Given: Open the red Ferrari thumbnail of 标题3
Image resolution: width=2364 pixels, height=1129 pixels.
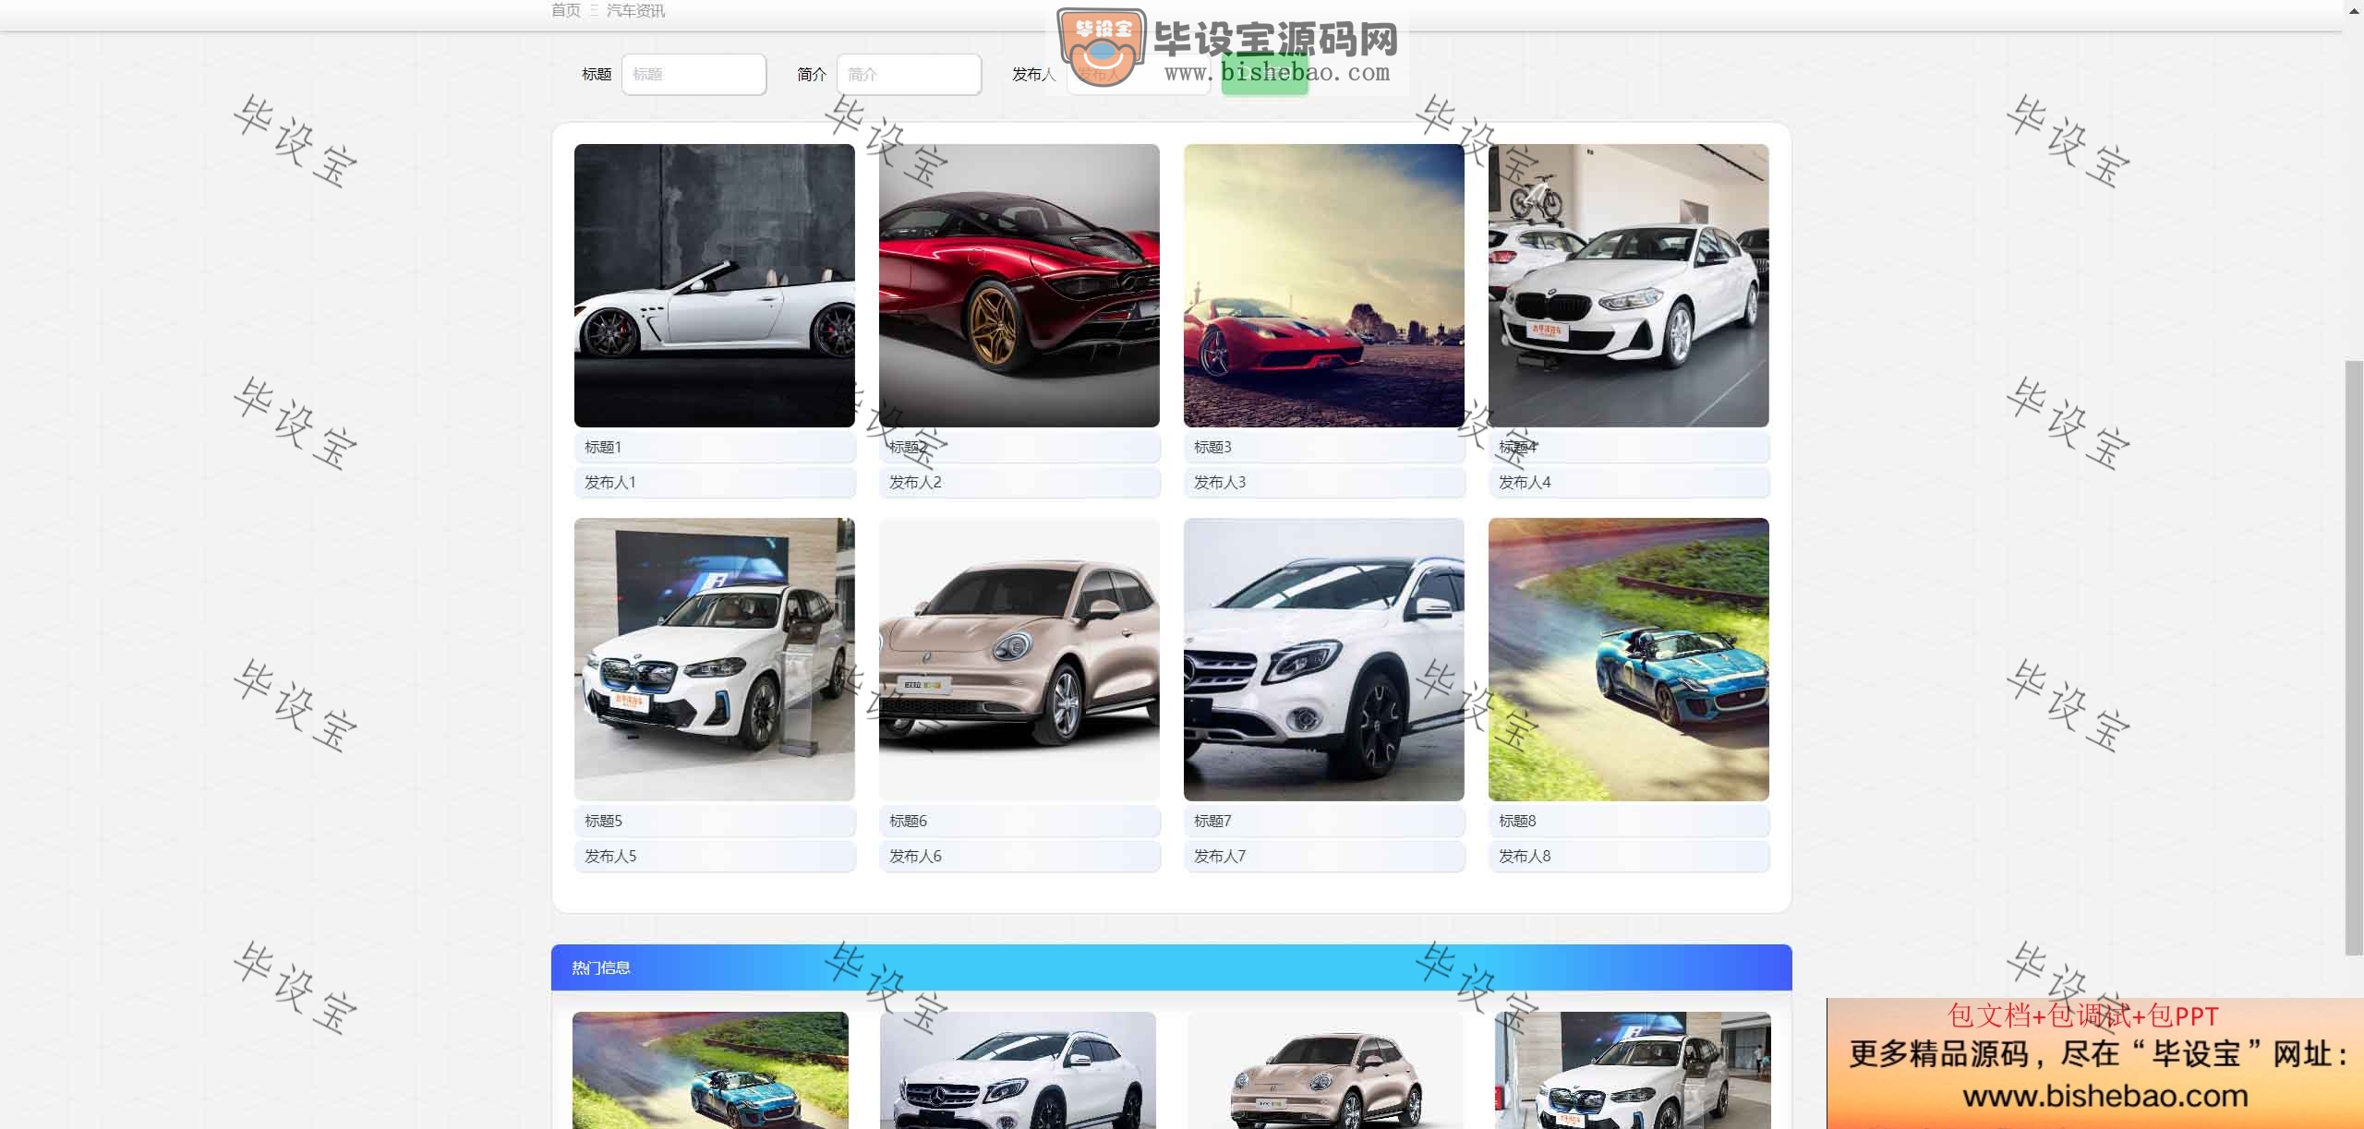Looking at the screenshot, I should point(1323,285).
